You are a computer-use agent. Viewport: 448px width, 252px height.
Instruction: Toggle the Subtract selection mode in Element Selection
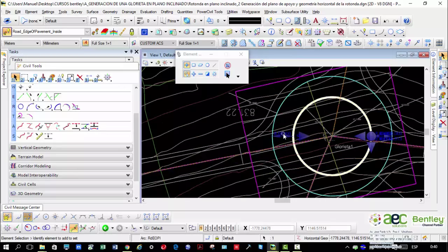coord(200,74)
